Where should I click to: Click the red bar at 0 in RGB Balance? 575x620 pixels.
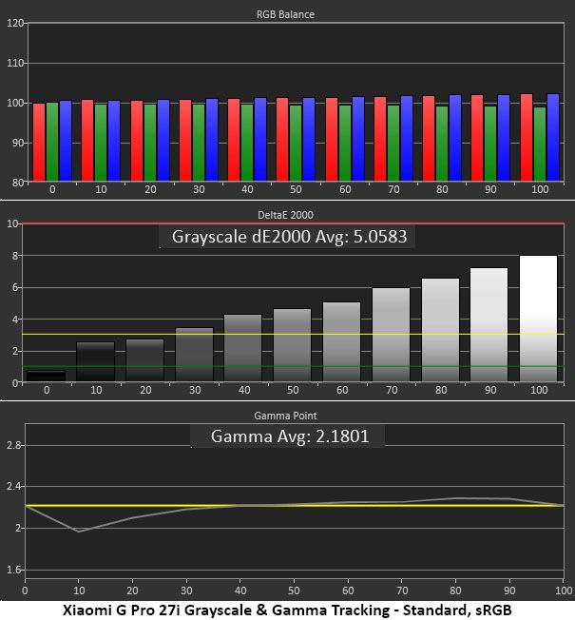(x=39, y=143)
